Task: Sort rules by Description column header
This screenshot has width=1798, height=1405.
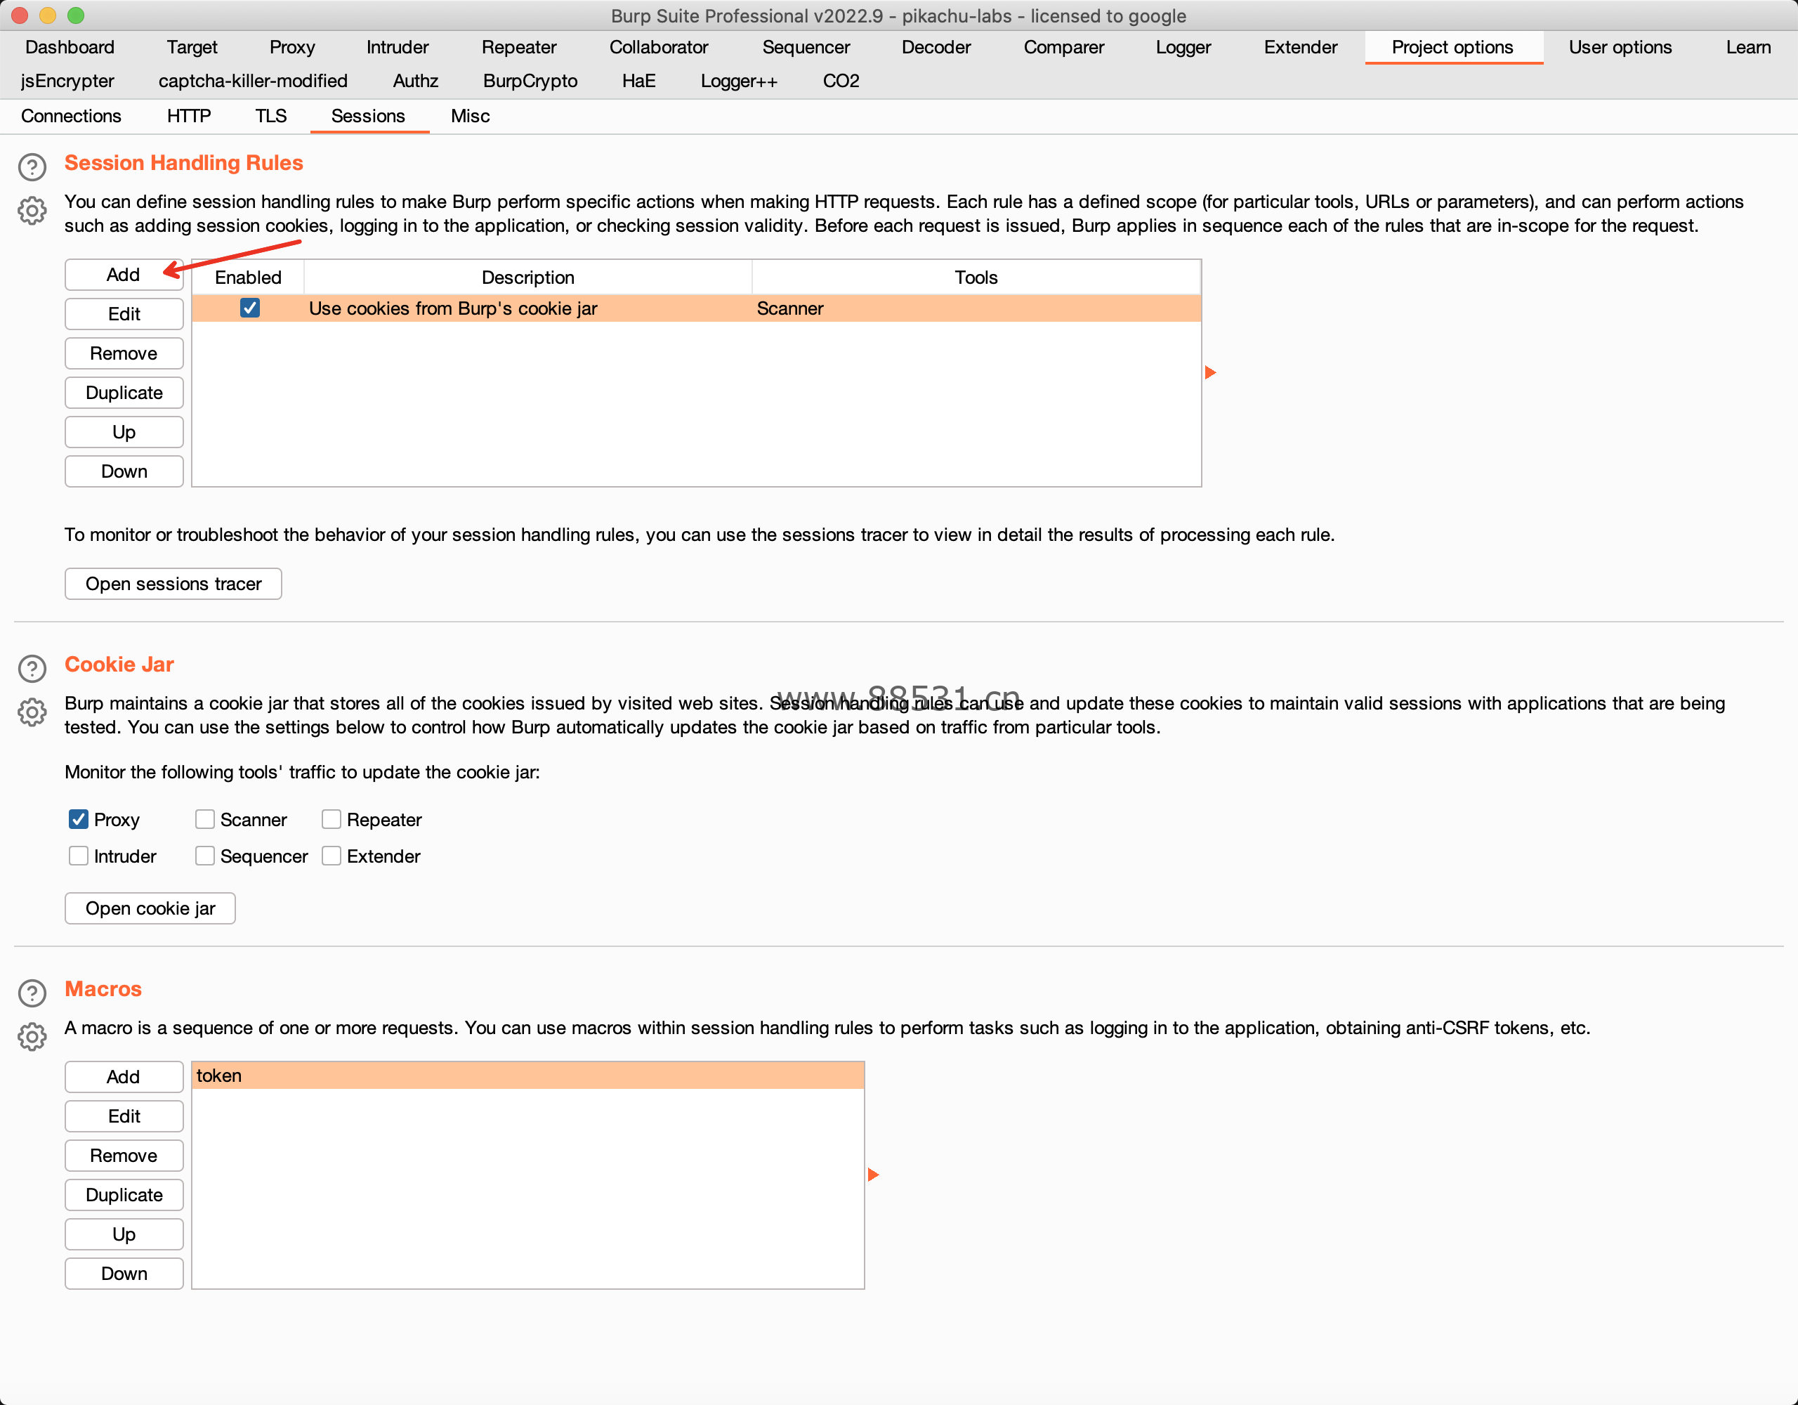Action: pyautogui.click(x=527, y=277)
